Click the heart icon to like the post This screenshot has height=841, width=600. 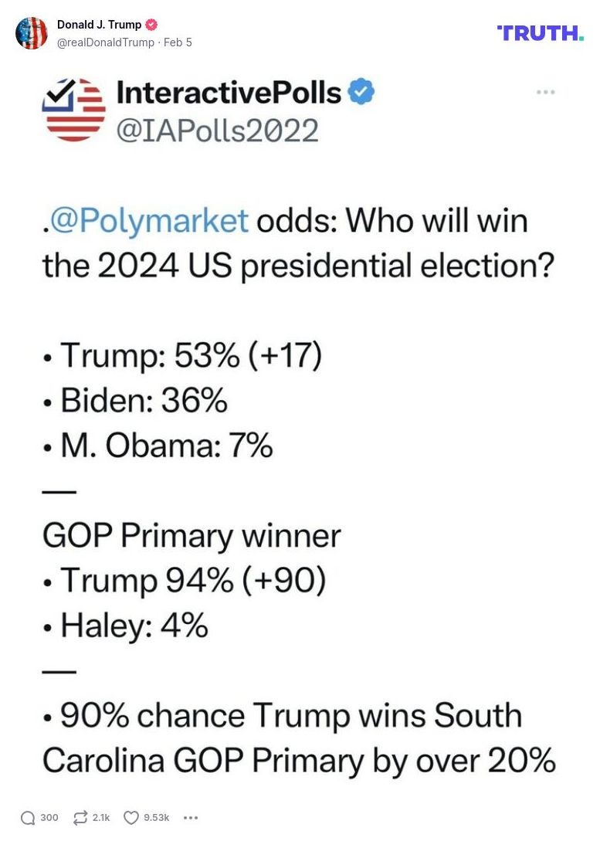click(x=131, y=817)
